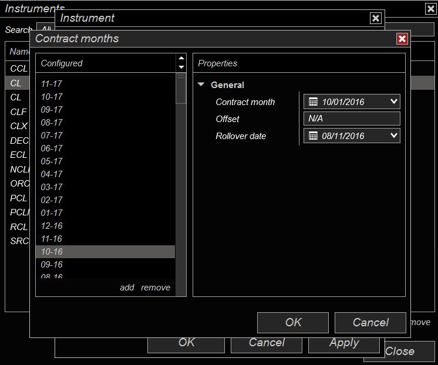Select contract month 03-17

point(105,187)
